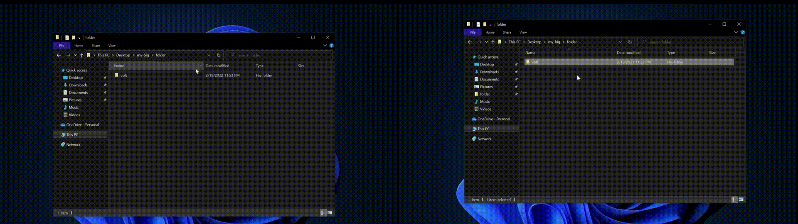Open help icon in right window
Image resolution: width=798 pixels, height=224 pixels.
point(742,32)
